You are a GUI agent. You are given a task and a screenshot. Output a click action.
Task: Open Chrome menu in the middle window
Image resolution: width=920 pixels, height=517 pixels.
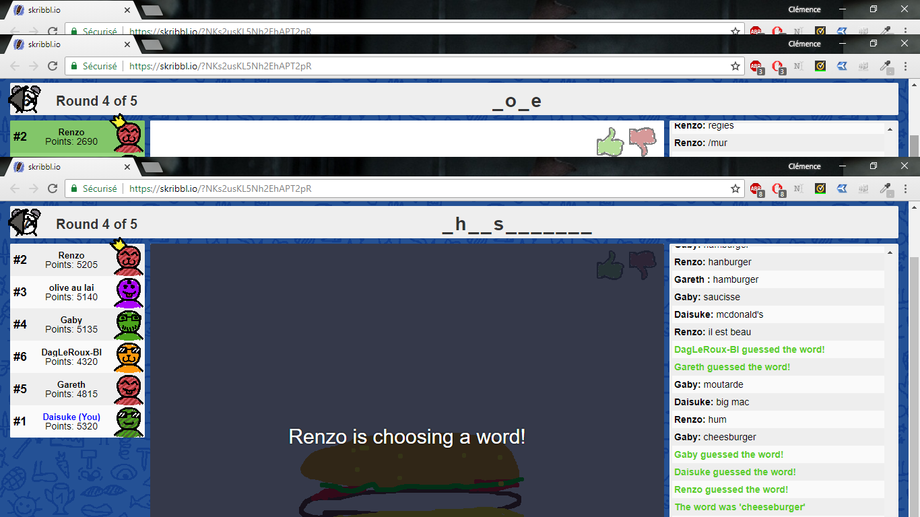[x=905, y=67]
